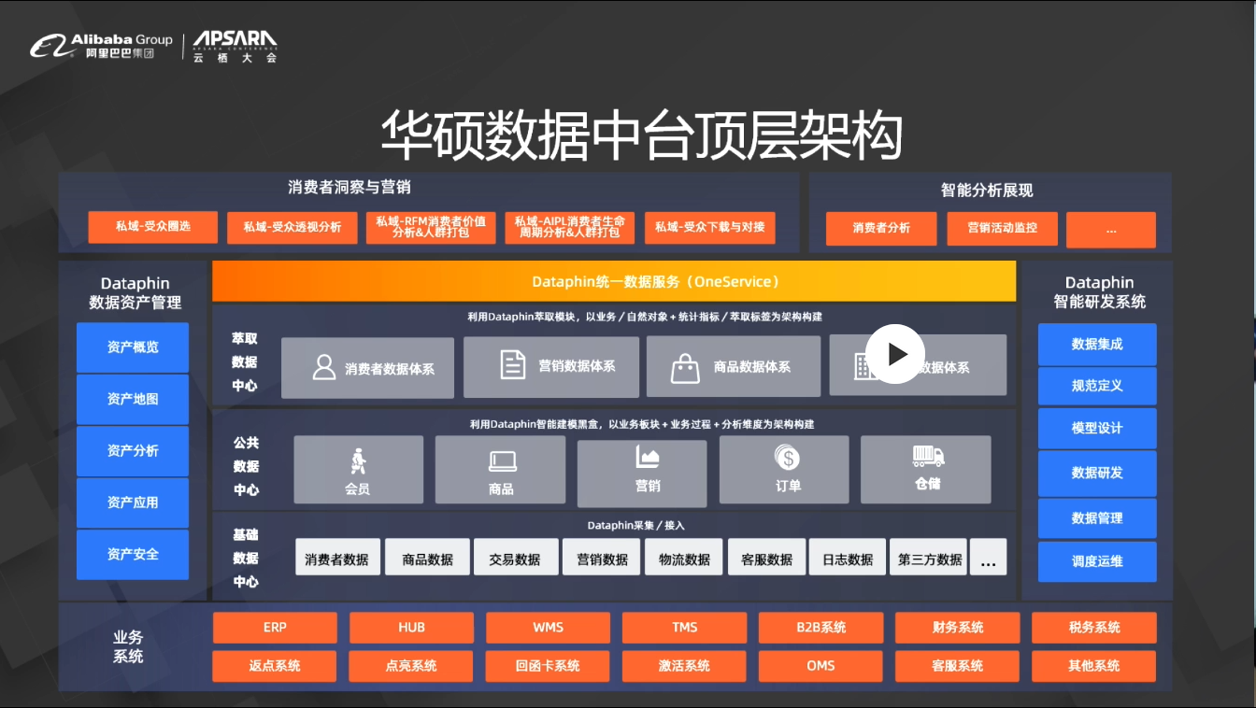
Task: Click the 萃取数据中心 label
Action: (245, 361)
